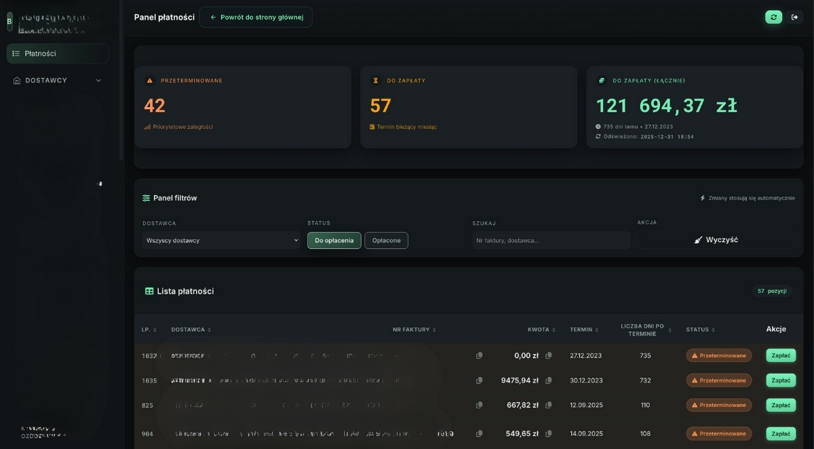Toggle the Opłacone status filter
Image resolution: width=814 pixels, height=449 pixels.
tap(386, 240)
